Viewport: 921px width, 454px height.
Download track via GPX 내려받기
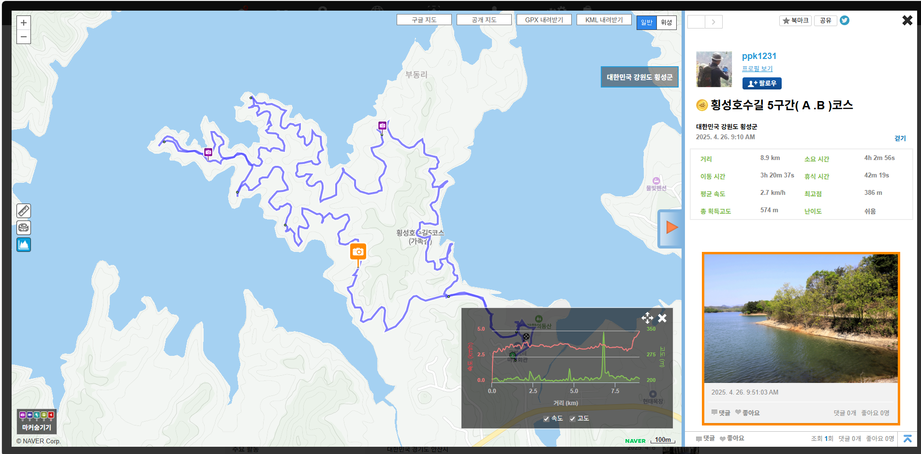click(544, 20)
